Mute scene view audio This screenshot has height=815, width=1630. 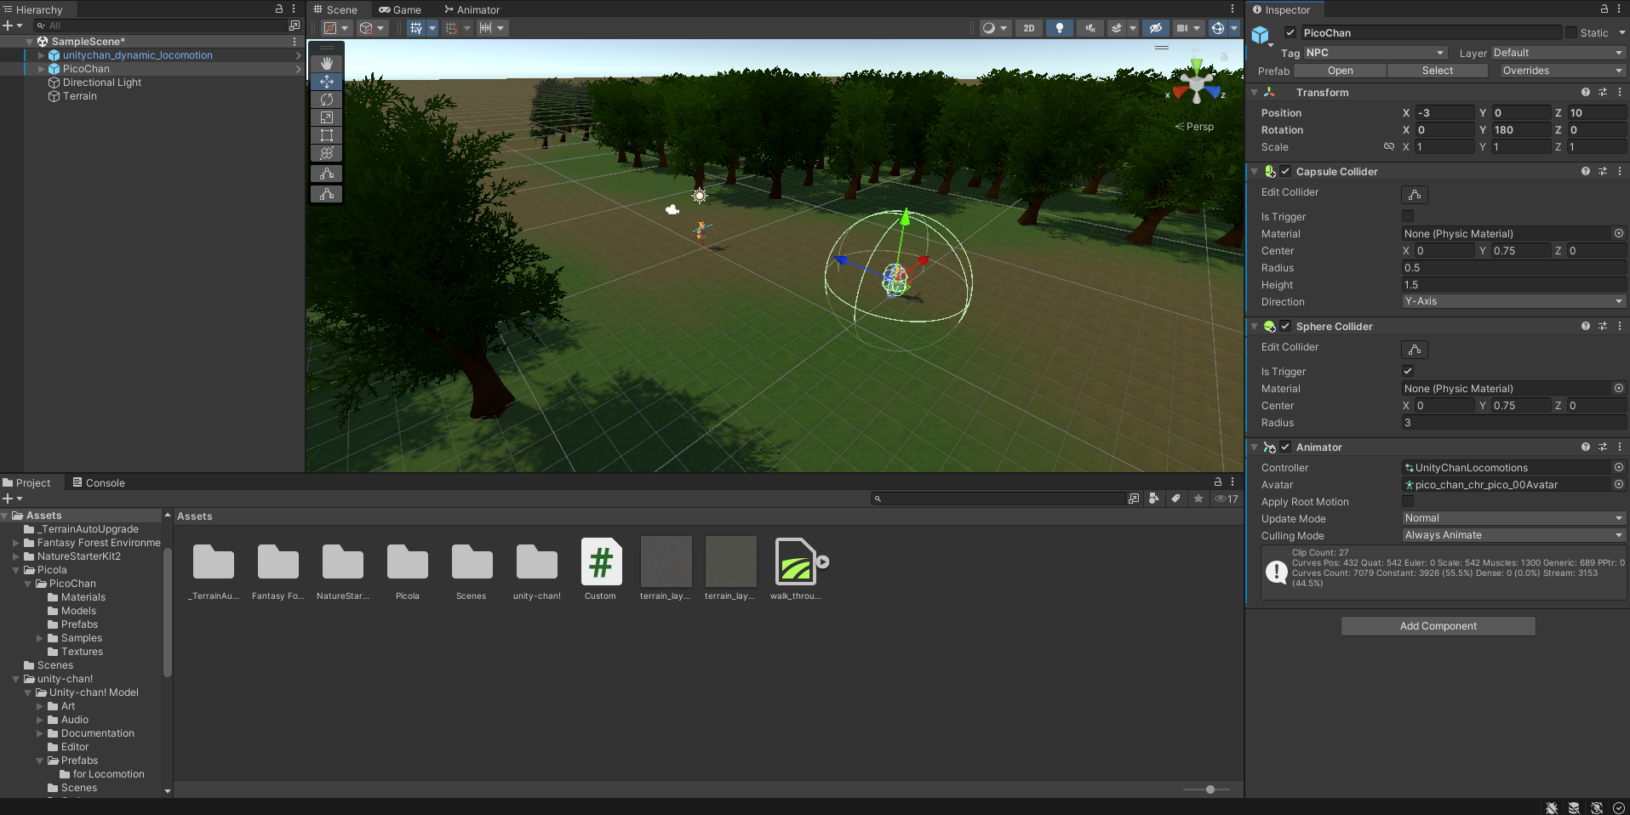(x=1090, y=28)
